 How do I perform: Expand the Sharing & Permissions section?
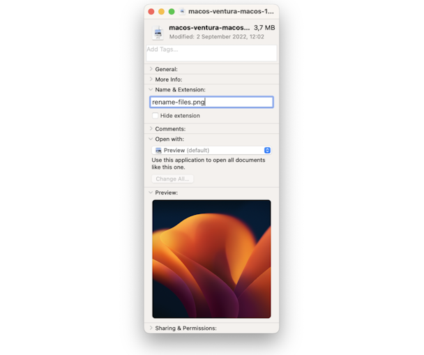(151, 328)
